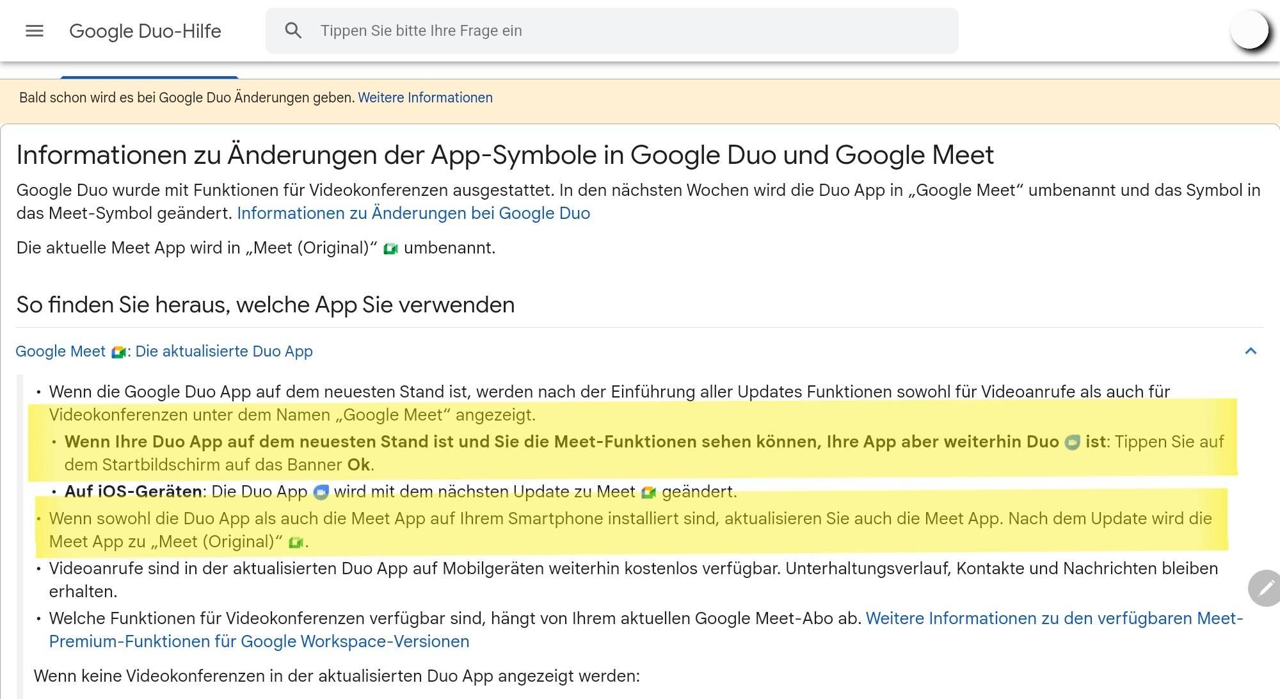Collapse the Google Meet section chevron
Screen dimensions: 1280x699
tap(1251, 351)
